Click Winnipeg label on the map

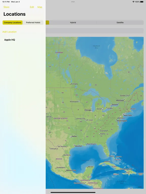74,84
